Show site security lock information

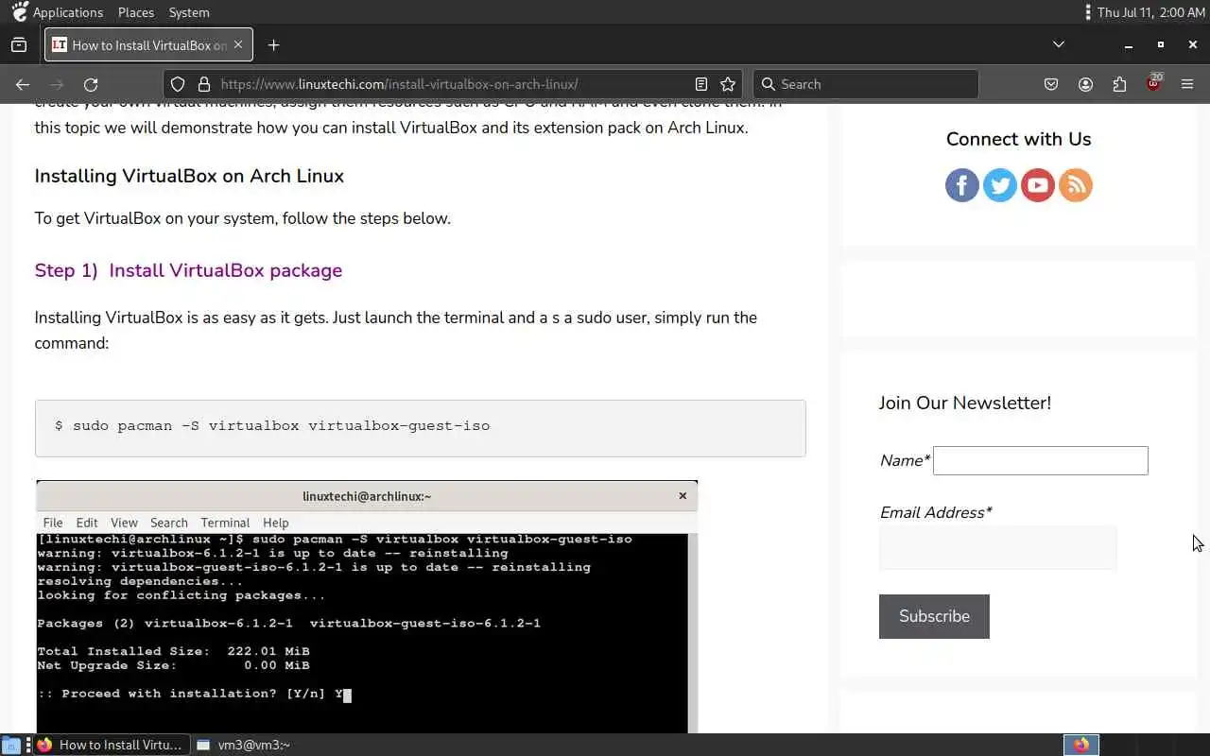tap(203, 84)
